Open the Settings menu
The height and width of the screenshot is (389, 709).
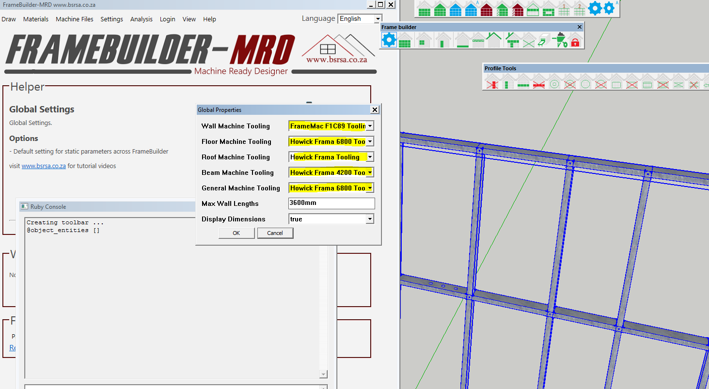point(112,19)
